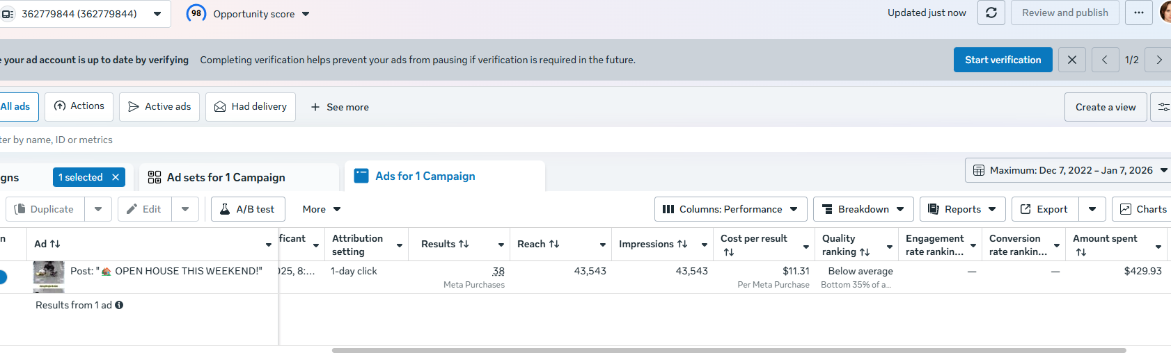Open the view filter settings icon
1171x364 pixels.
1163,107
